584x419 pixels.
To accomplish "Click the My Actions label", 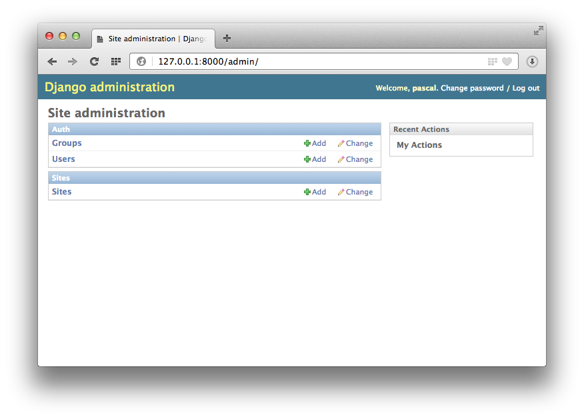I will (419, 145).
